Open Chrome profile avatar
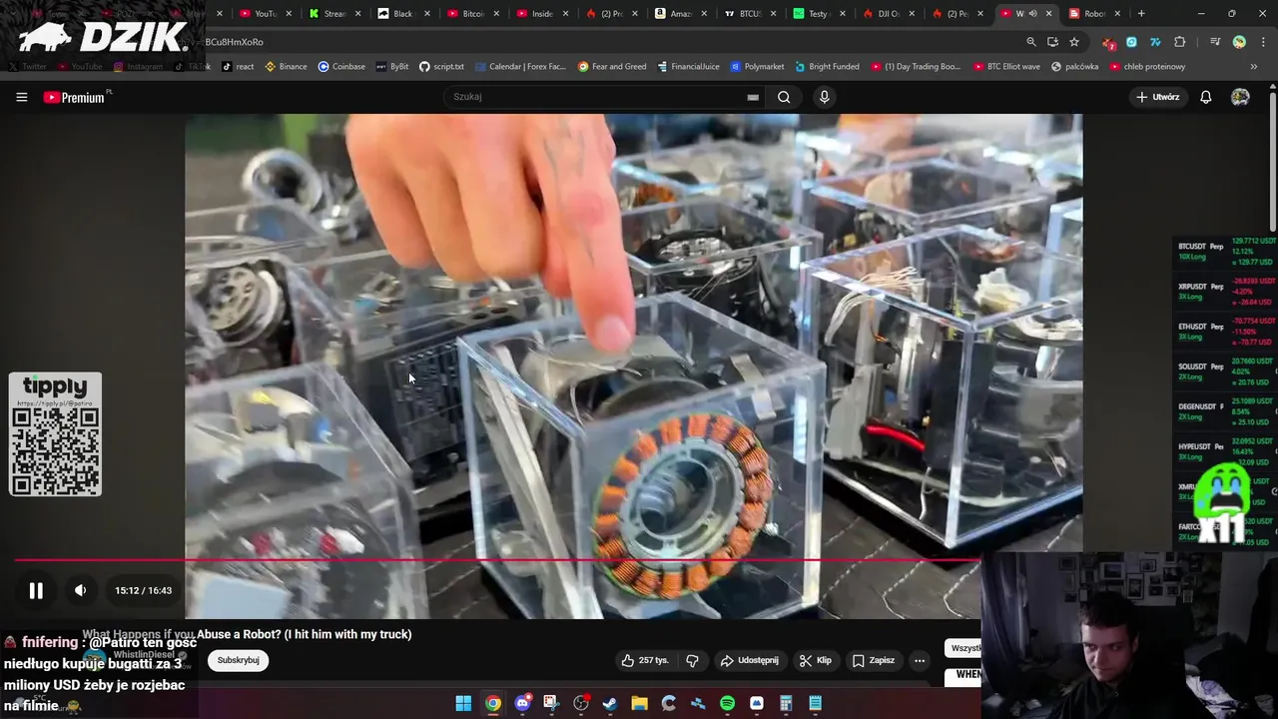 point(1239,42)
